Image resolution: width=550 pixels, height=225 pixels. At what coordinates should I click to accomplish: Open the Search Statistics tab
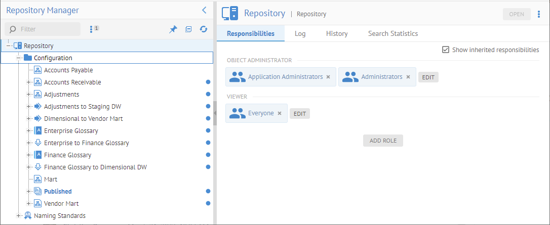(x=392, y=33)
